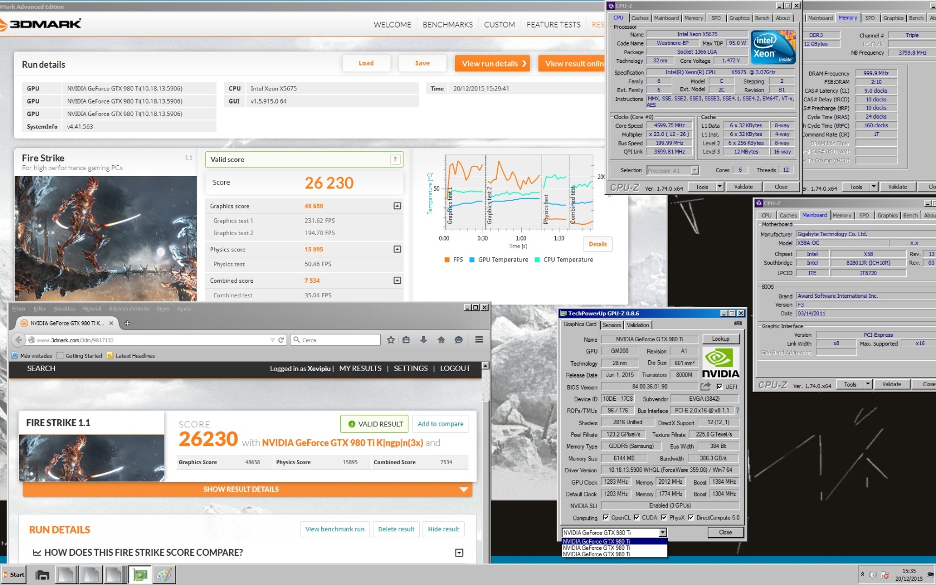
Task: Toggle the DirectCompute 5.0 checkbox
Action: tap(691, 517)
